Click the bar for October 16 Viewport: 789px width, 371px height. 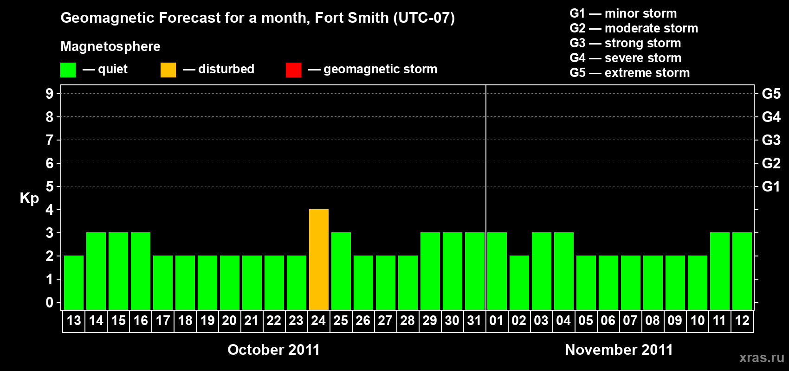click(141, 271)
